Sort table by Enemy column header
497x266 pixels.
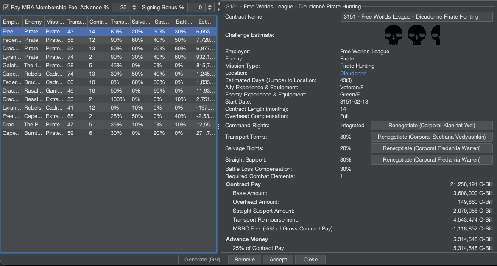[33, 22]
